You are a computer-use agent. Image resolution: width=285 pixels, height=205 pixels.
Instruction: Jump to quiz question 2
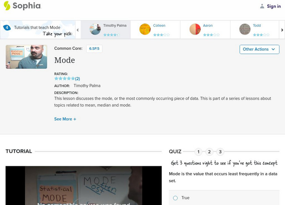pos(209,152)
